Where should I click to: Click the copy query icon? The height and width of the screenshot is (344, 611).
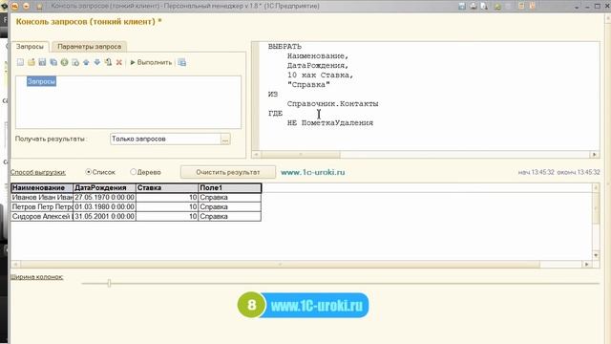53,62
